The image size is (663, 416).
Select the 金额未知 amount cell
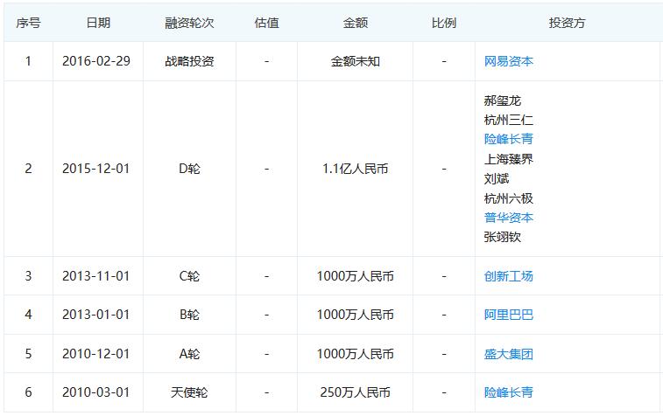click(356, 61)
